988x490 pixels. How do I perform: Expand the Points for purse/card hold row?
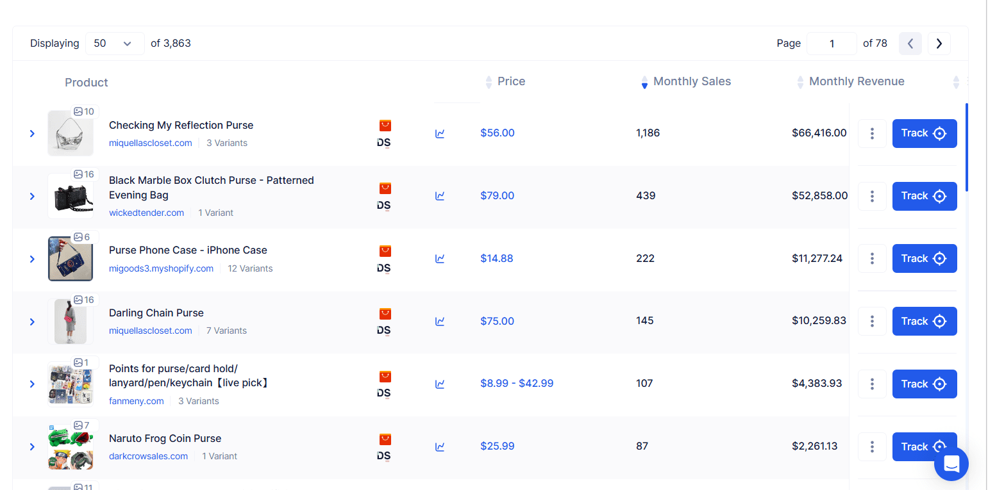tap(32, 384)
